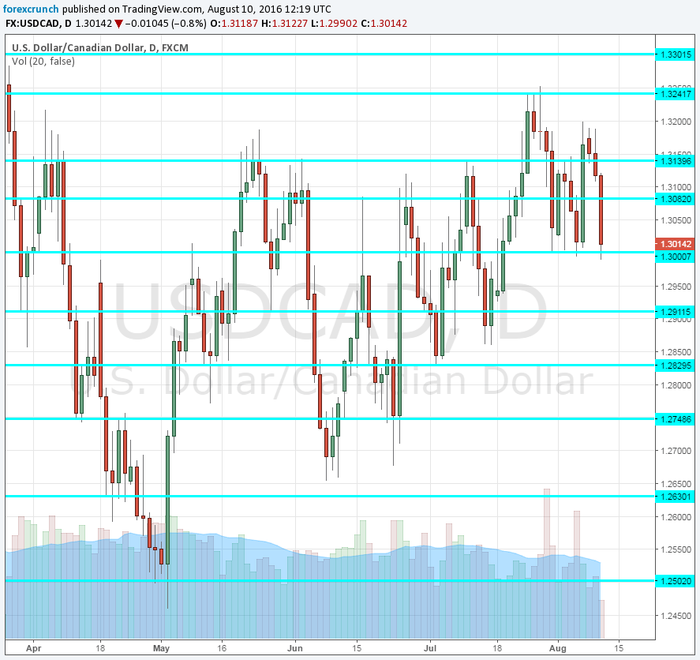This screenshot has height=660, width=700.
Task: Toggle the 1.28295 support line label
Action: (675, 365)
